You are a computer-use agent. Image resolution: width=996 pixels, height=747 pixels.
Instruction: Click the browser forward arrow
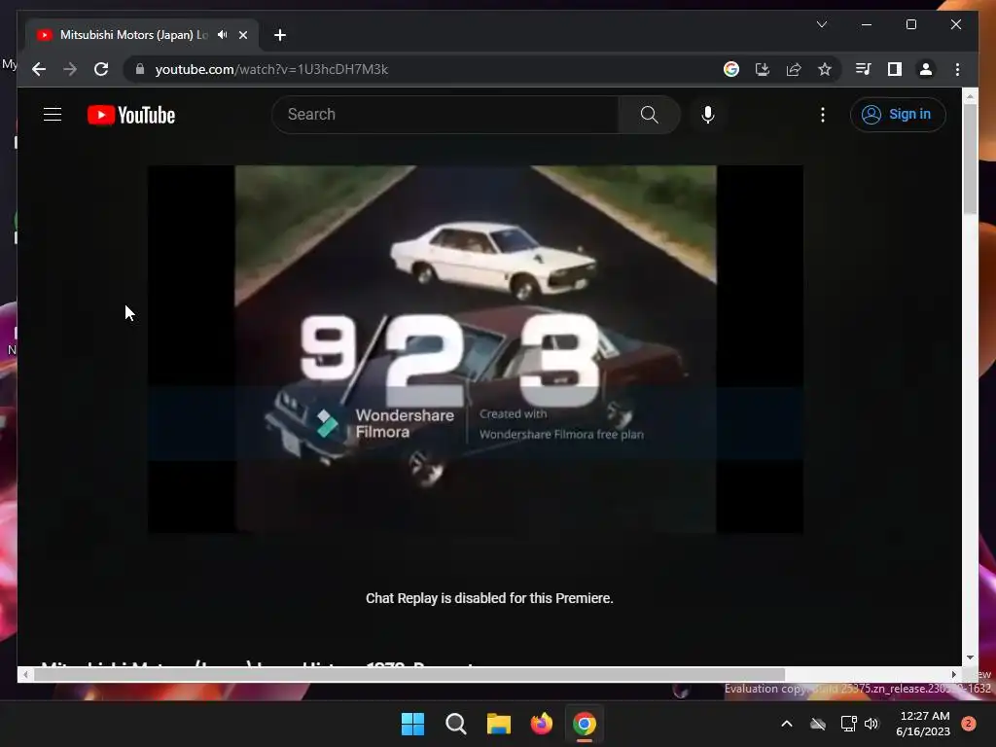70,69
